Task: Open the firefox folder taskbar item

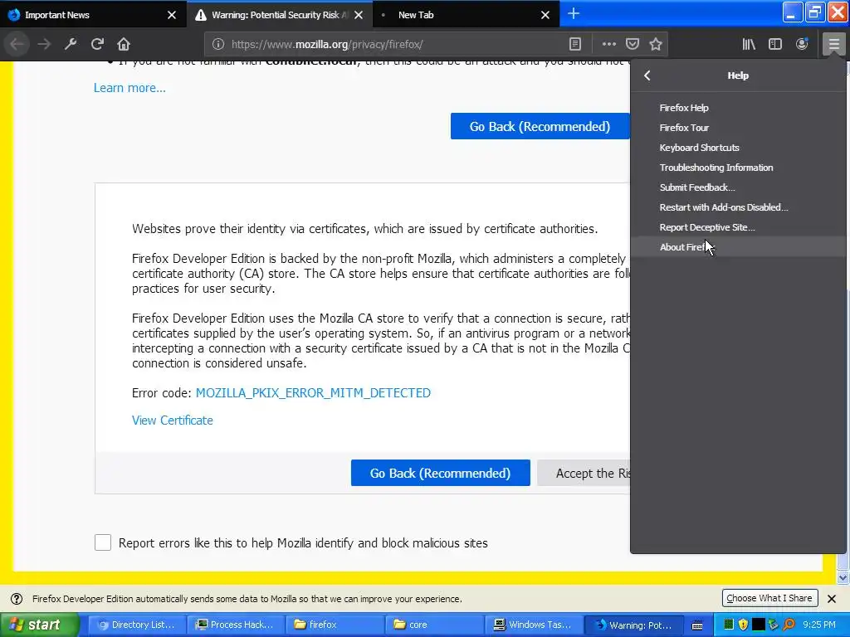Action: point(335,625)
